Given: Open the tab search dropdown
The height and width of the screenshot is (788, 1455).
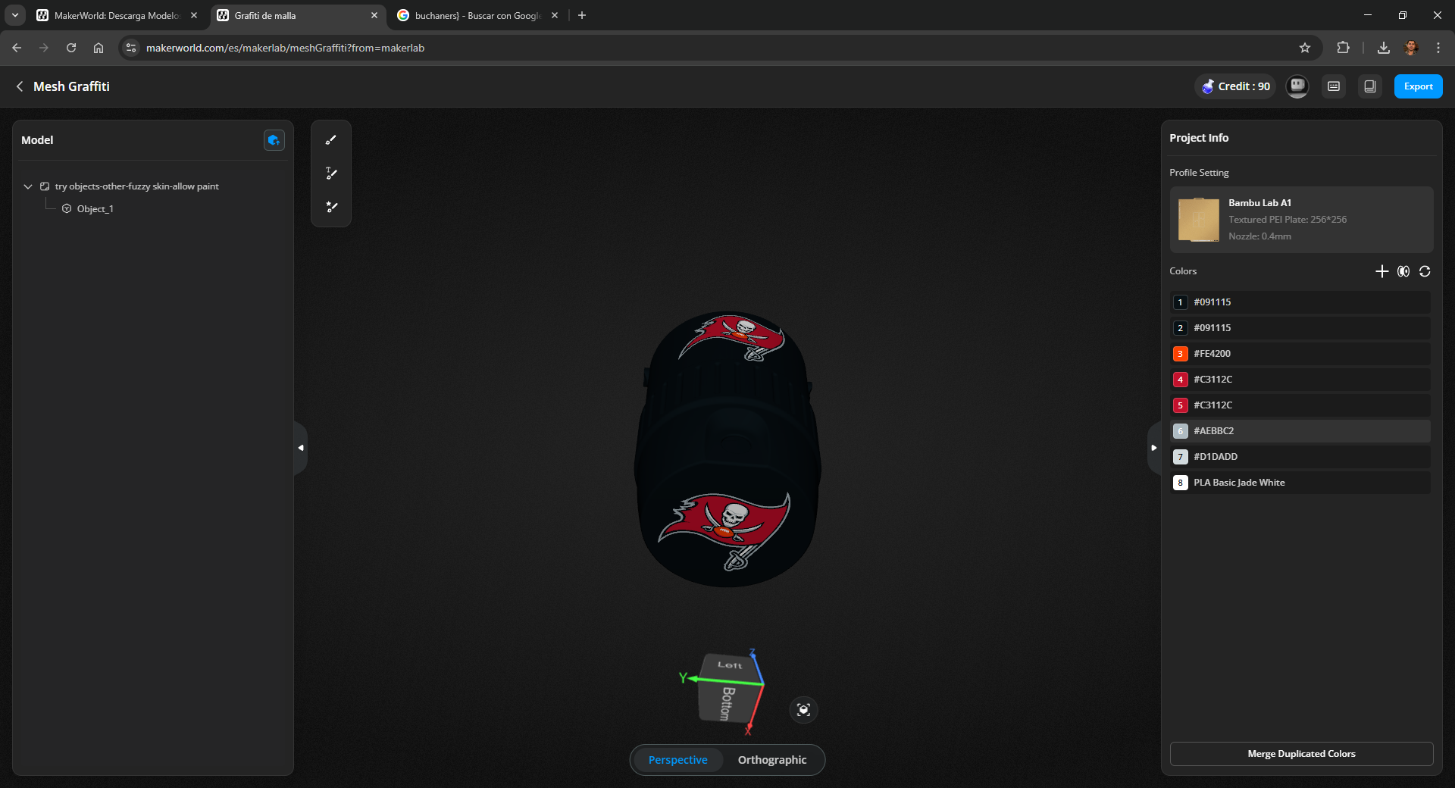Looking at the screenshot, I should click(14, 15).
